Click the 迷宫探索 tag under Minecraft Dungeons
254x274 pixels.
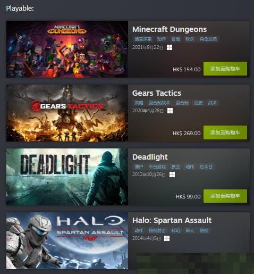143,39
